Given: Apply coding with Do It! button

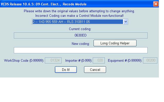Looking at the screenshot, I should (x=66, y=70).
